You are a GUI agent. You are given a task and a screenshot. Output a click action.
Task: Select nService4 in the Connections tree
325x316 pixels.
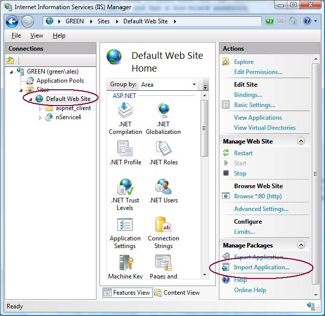point(68,117)
